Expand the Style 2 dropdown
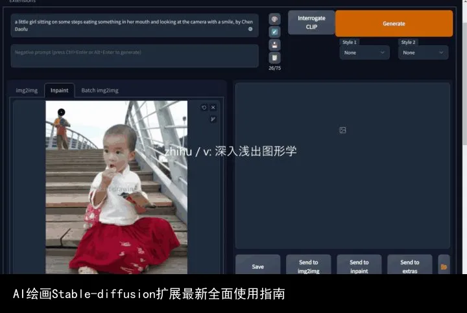Image resolution: width=467 pixels, height=313 pixels. [423, 52]
